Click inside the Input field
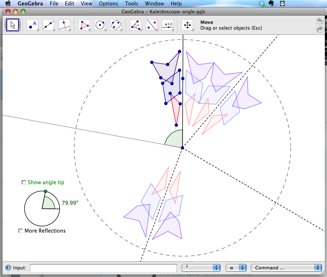This screenshot has height=277, width=327. tap(103, 268)
